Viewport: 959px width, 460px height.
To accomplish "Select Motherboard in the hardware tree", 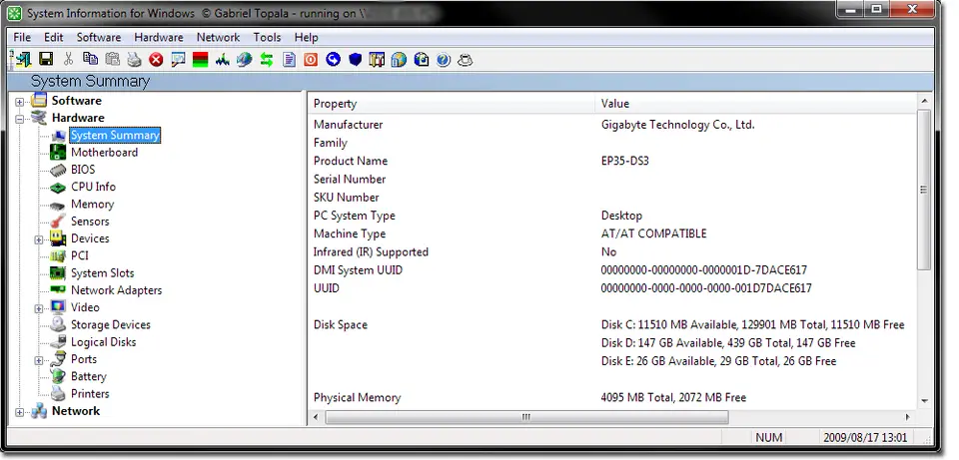I will pos(104,153).
